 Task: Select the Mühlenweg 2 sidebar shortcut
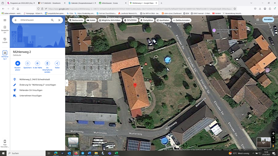[x=5, y=55]
